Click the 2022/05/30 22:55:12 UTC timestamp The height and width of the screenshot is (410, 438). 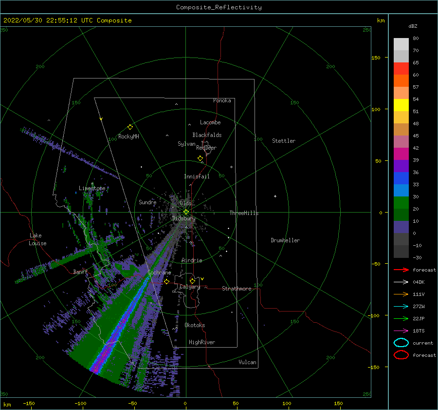48,20
